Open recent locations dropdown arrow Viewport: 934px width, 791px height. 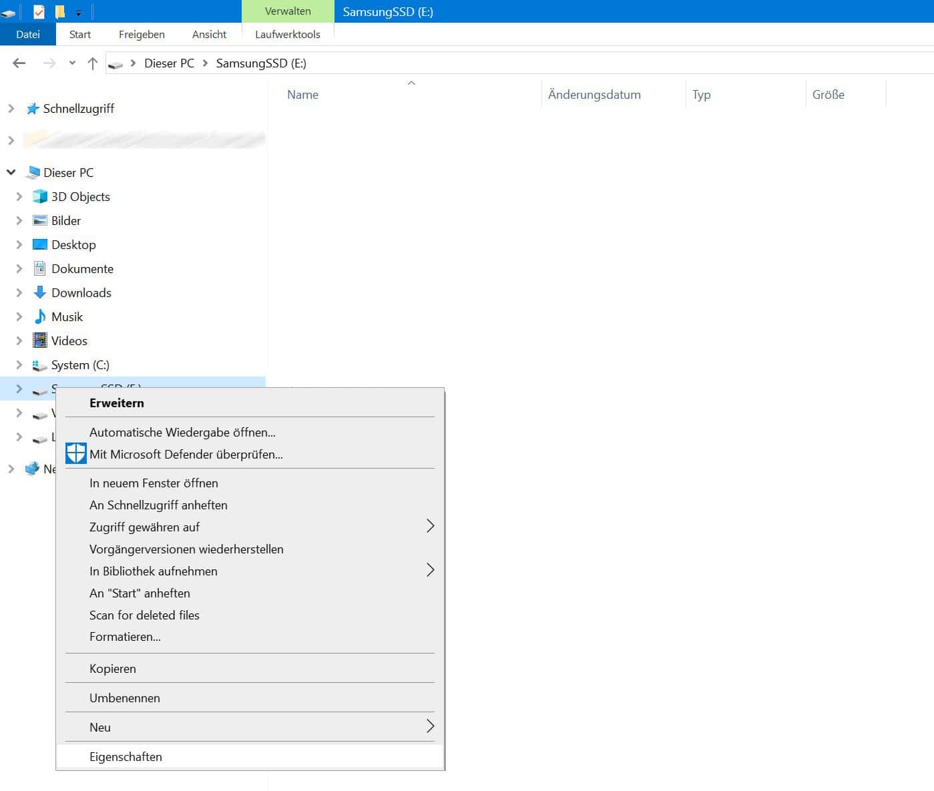72,63
